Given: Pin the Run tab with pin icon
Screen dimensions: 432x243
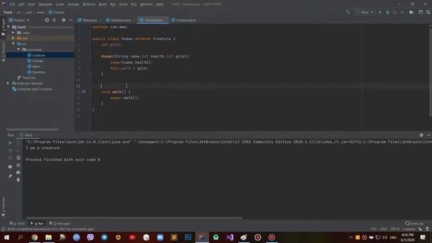Looking at the screenshot, I should point(10,176).
